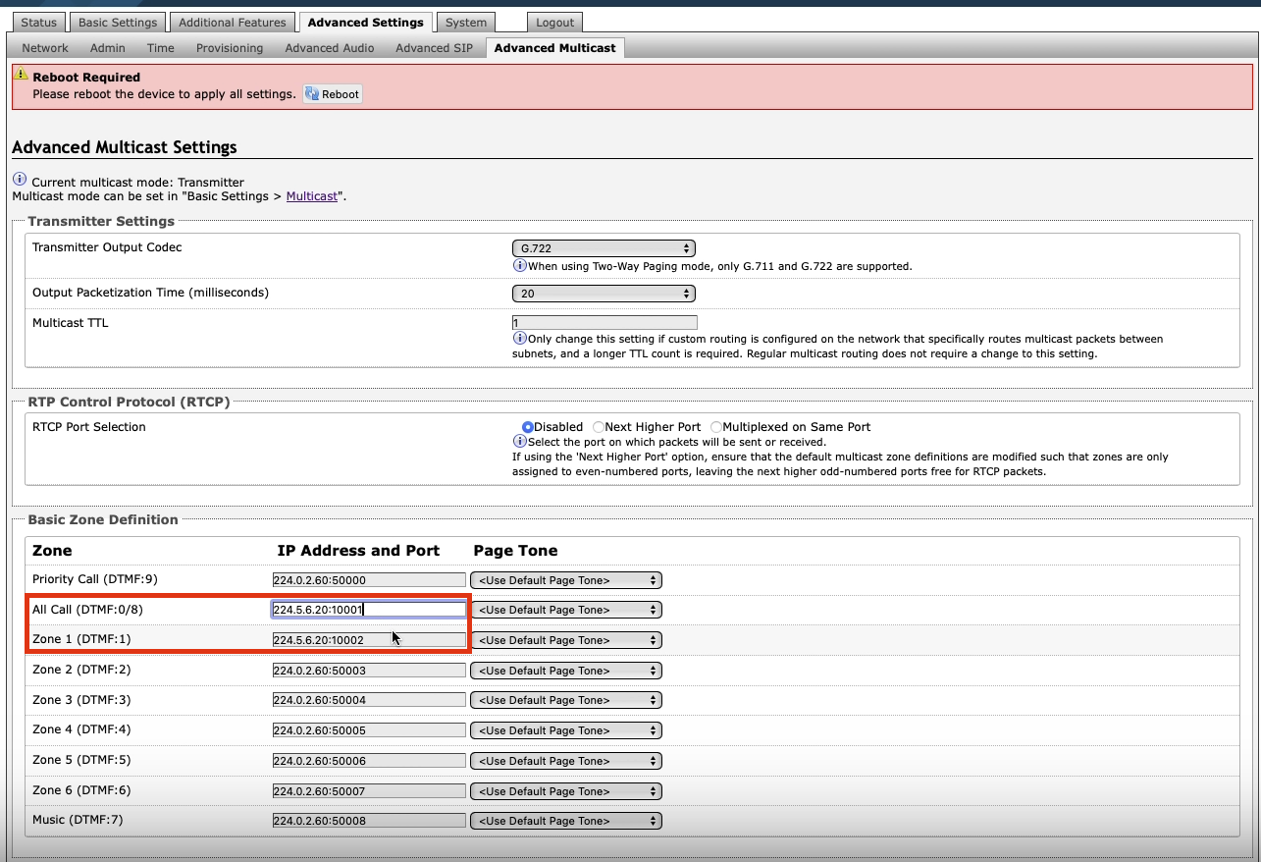The height and width of the screenshot is (862, 1261).
Task: Click the info icon under Transmitter Output Codec
Action: tap(519, 265)
